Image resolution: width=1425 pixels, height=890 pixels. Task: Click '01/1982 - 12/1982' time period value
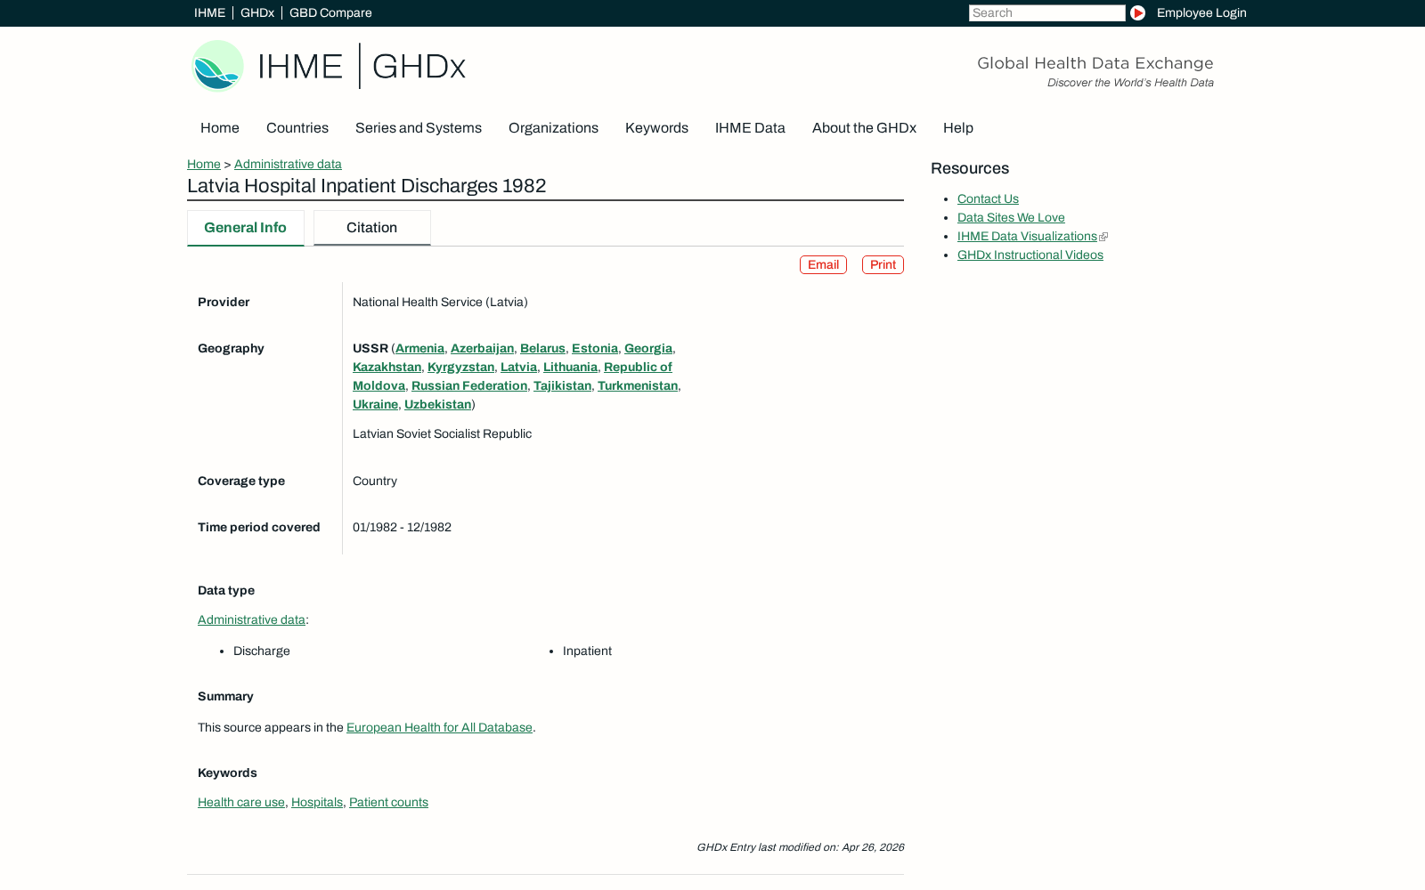point(402,528)
